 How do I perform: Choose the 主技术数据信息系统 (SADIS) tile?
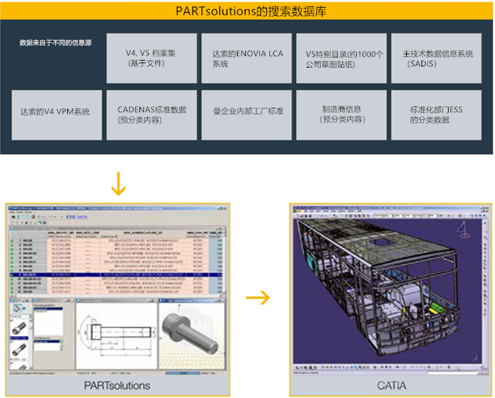pos(436,58)
